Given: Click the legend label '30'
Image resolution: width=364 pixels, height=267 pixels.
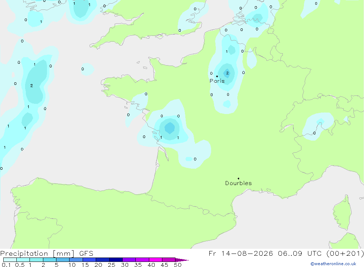Looking at the screenshot, I should tap(125, 265).
